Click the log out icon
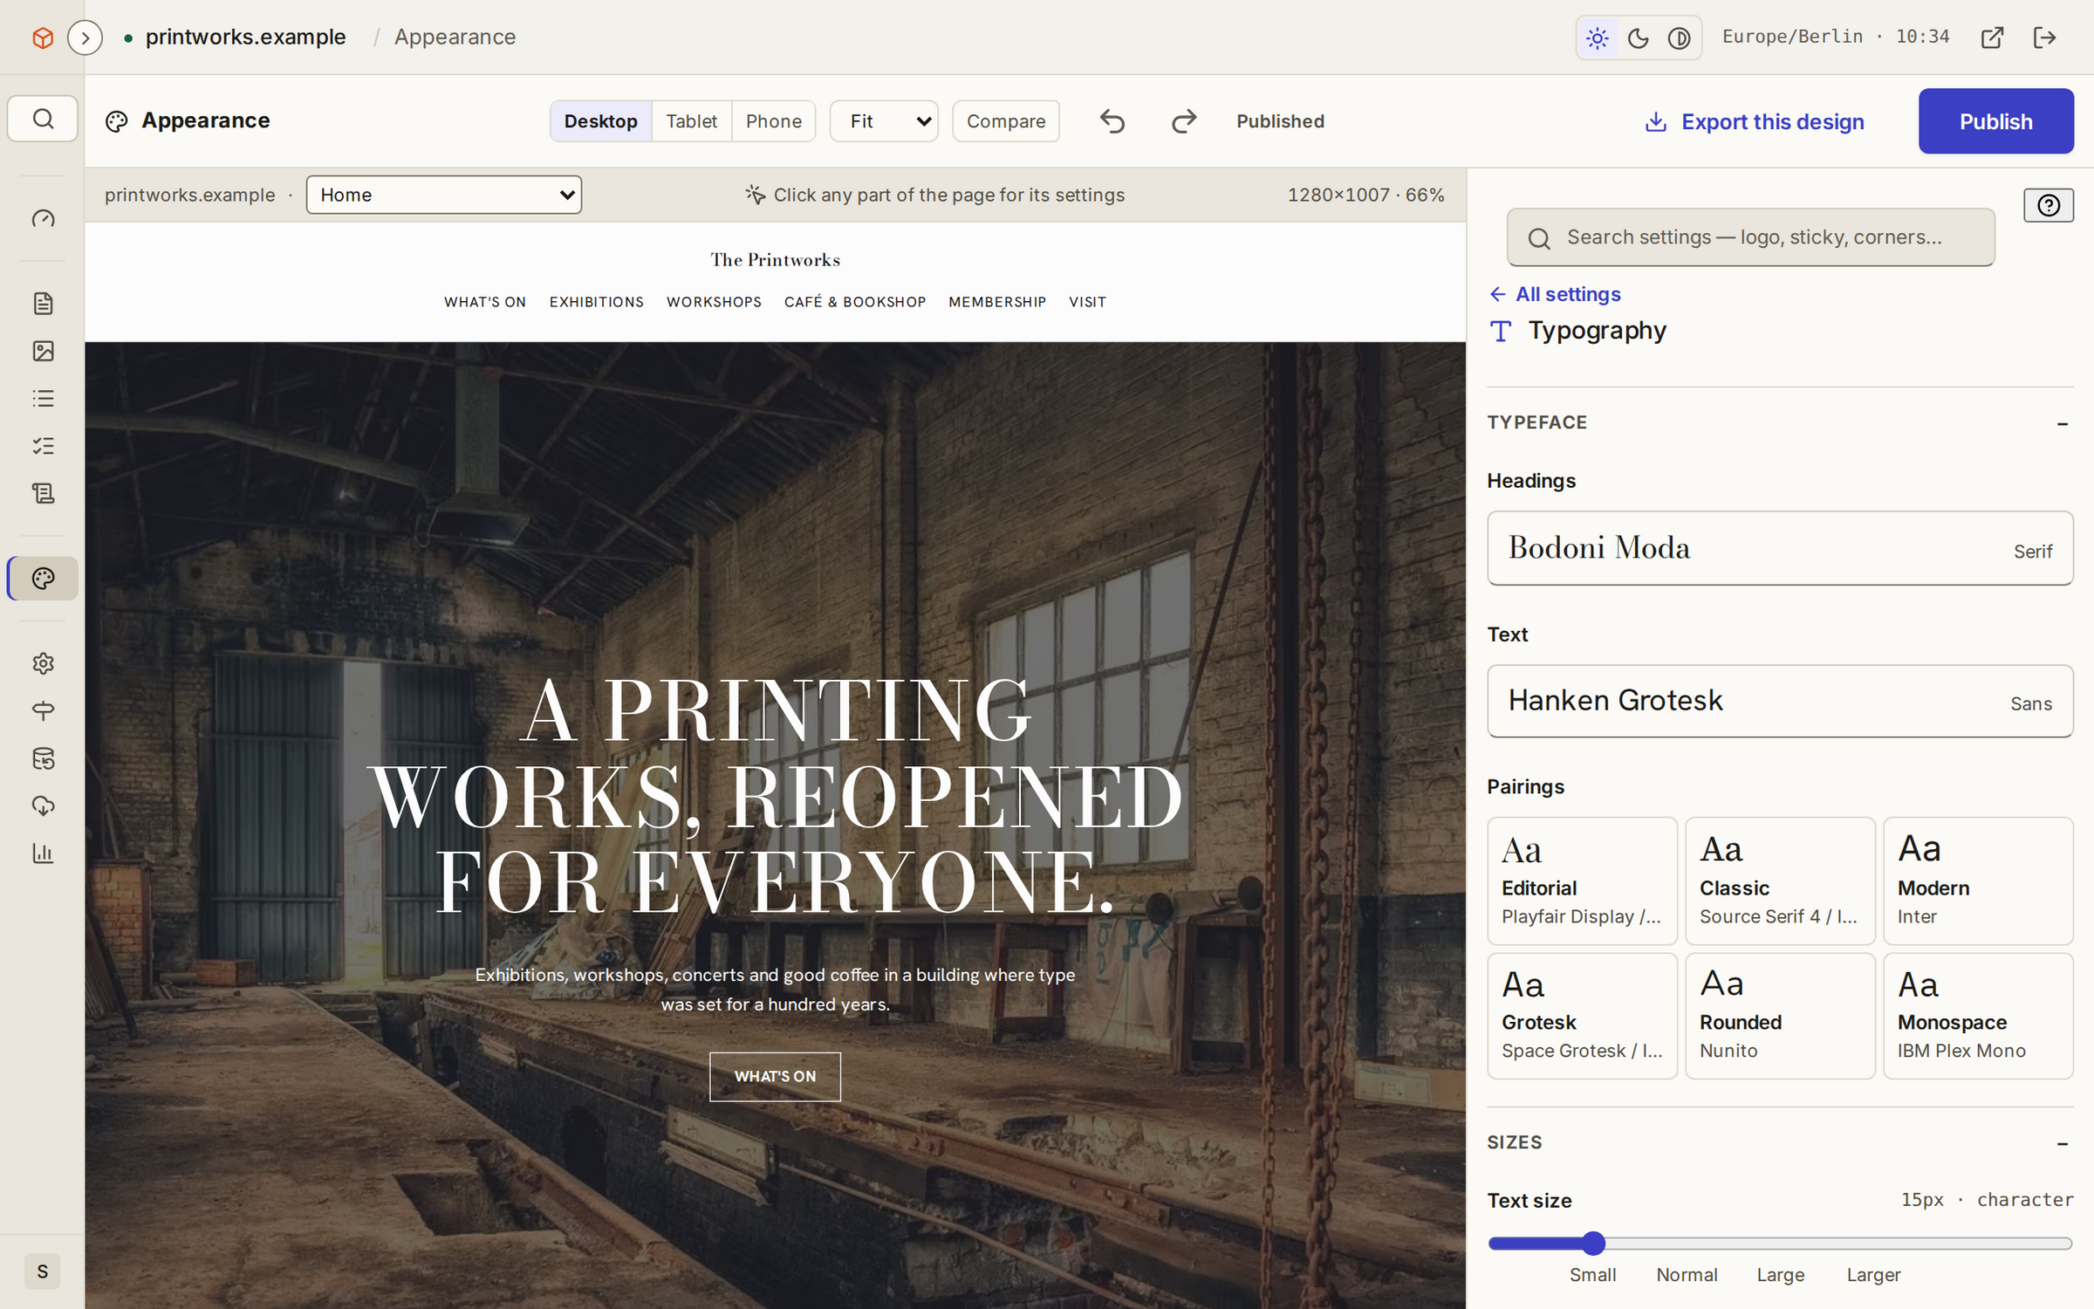2094x1309 pixels. [2044, 38]
